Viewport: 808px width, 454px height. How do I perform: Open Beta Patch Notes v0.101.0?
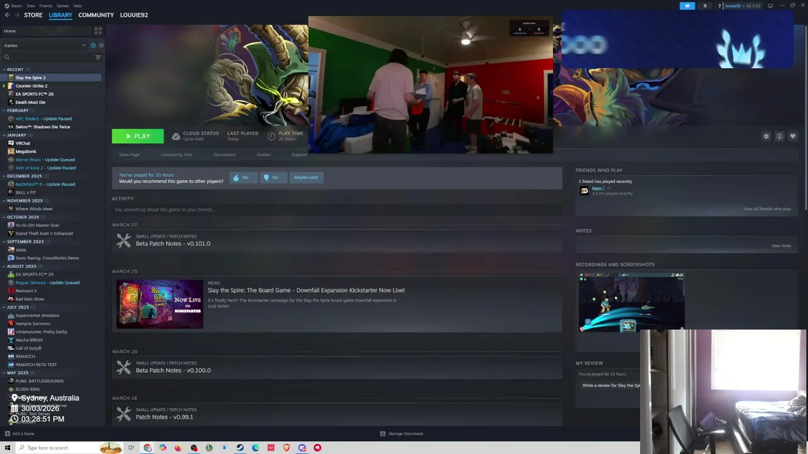[173, 243]
